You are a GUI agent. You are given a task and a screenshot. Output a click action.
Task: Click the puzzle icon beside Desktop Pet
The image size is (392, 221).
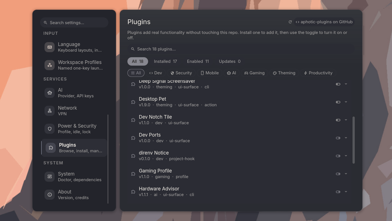133,102
